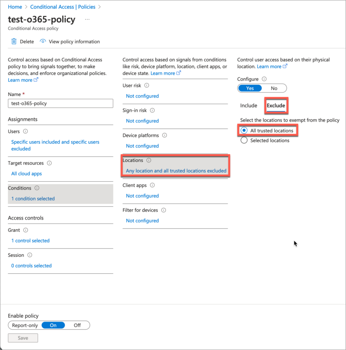Select the Selected locations radio button
This screenshot has height=350, width=346.
click(244, 140)
